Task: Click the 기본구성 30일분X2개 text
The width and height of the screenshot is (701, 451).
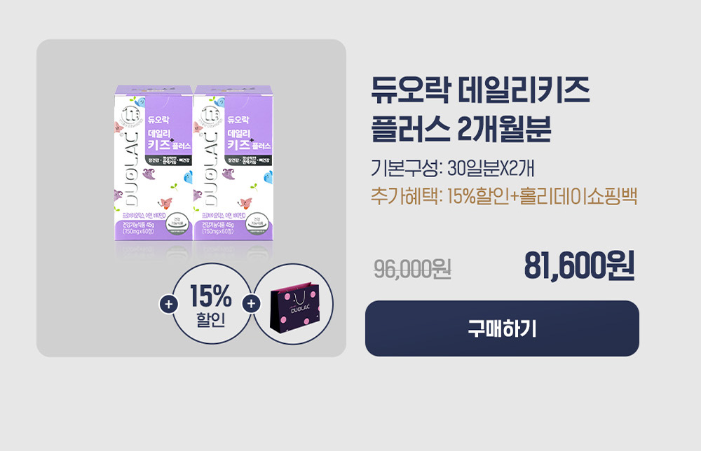Action: (452, 168)
